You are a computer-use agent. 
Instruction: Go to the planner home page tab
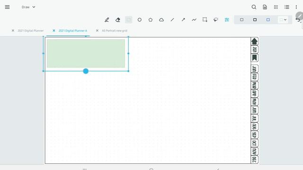(x=254, y=41)
